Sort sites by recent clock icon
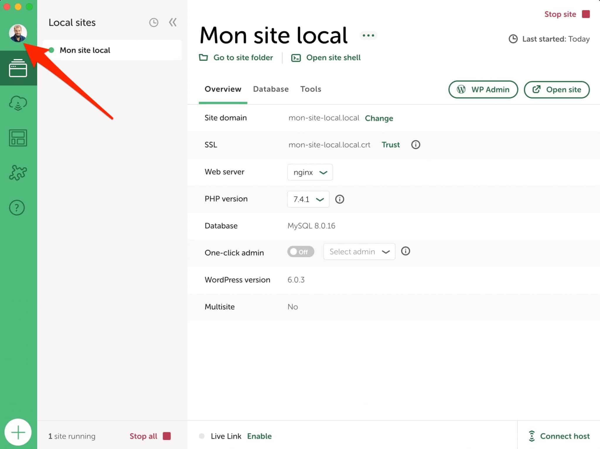The width and height of the screenshot is (600, 449). 154,23
